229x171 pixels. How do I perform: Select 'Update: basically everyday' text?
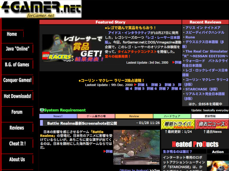coord(210,110)
